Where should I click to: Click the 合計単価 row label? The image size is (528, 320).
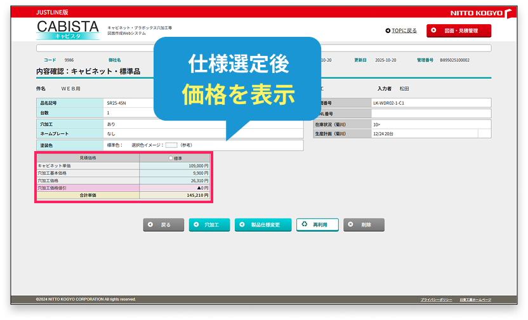tap(88, 196)
